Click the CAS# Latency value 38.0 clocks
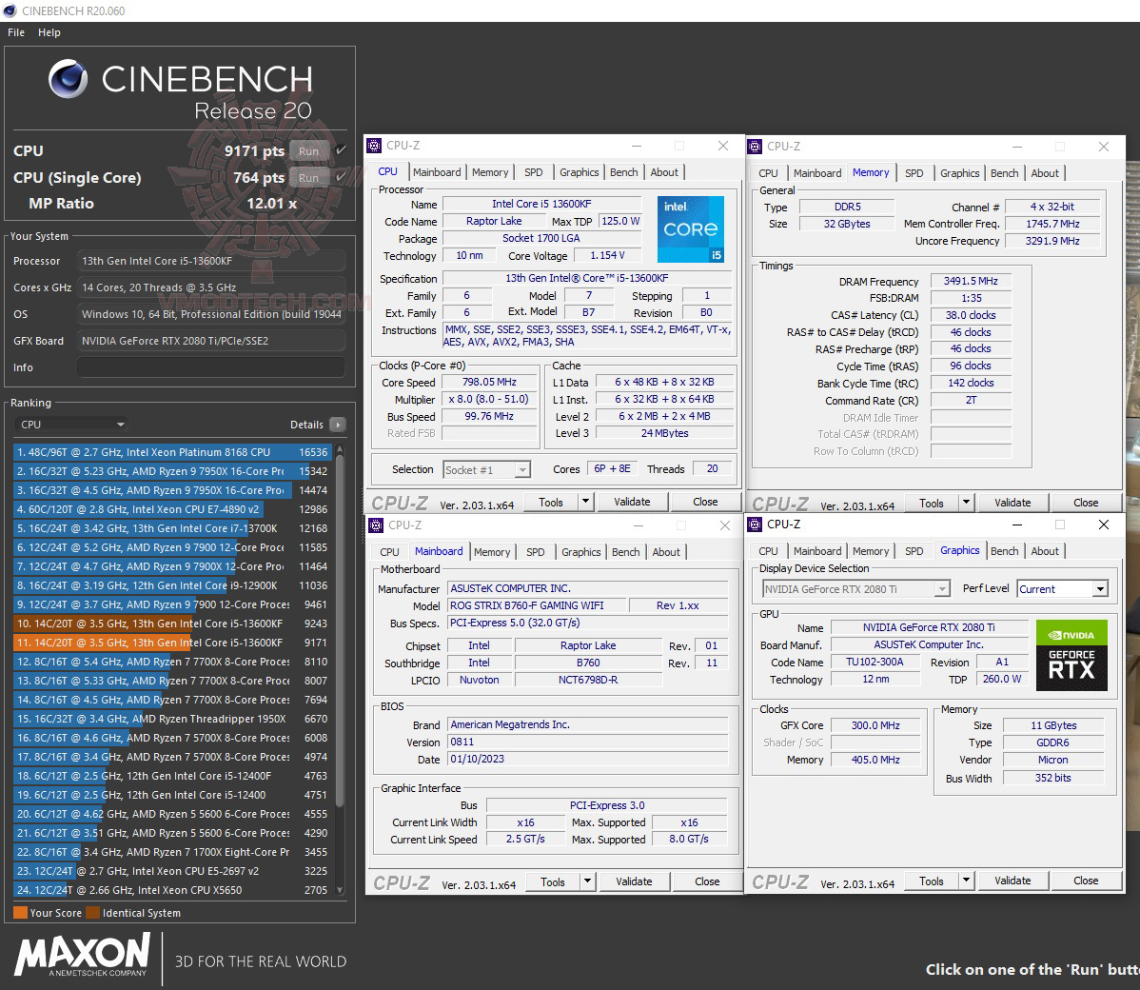 (x=971, y=315)
